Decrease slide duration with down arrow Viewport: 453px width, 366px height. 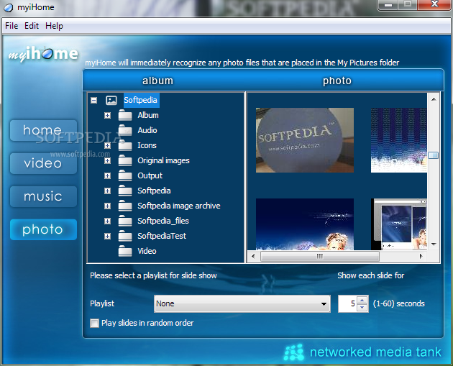362,308
